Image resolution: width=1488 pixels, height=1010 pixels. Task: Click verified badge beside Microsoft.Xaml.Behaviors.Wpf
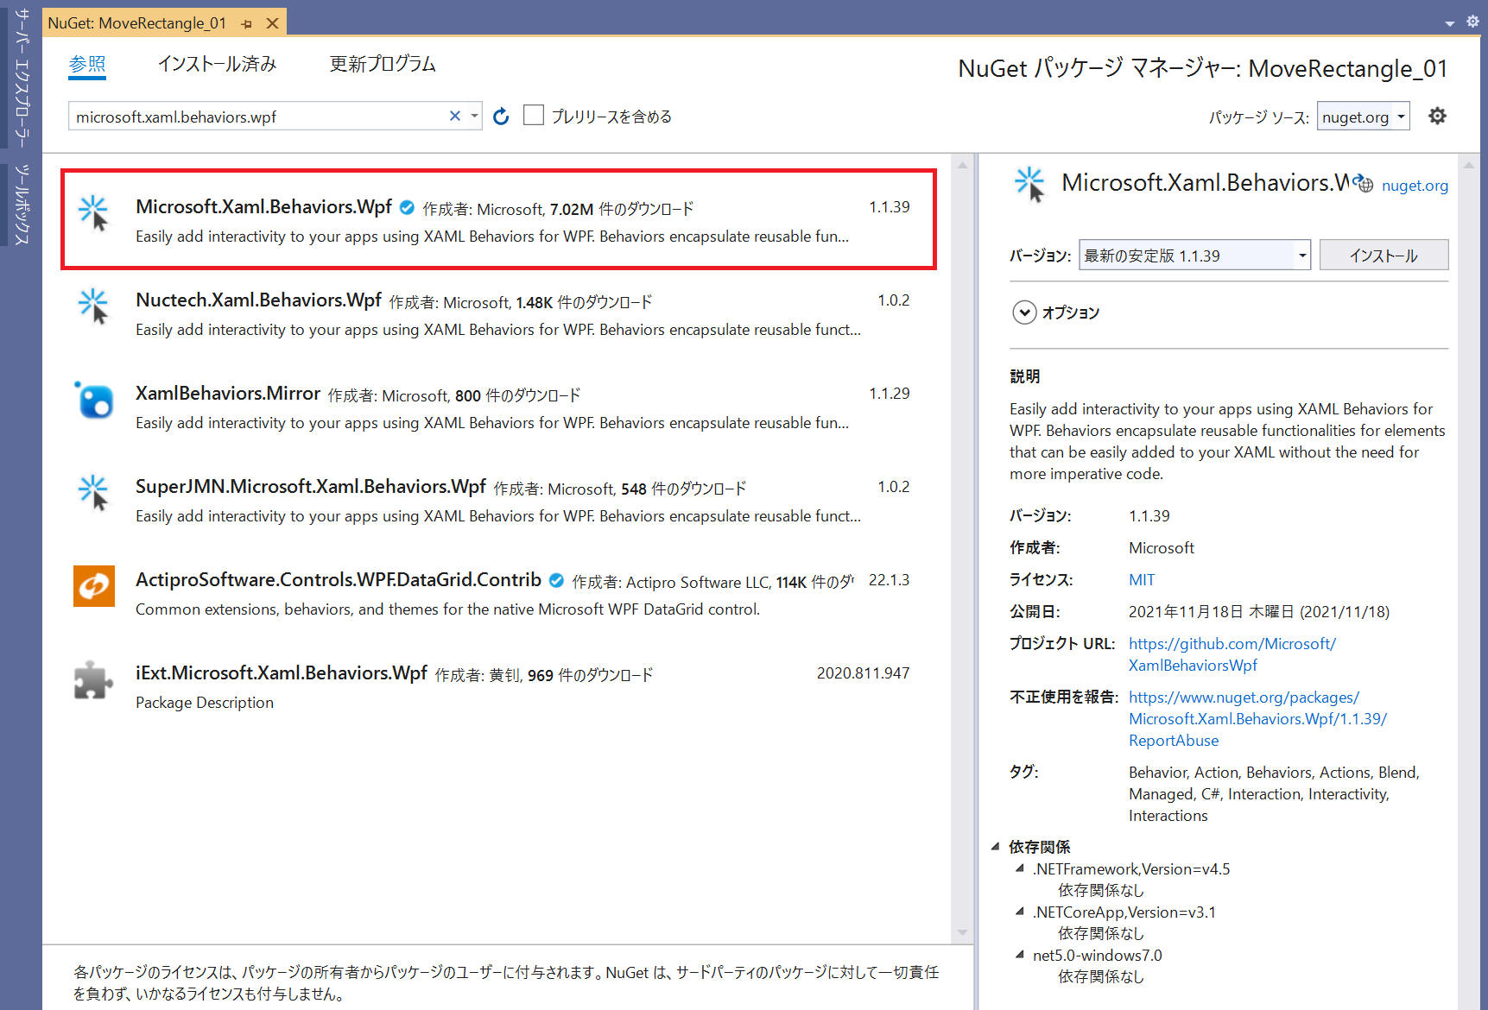click(x=408, y=207)
